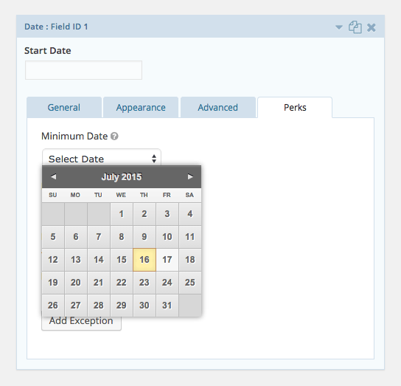Select July 22 in the calendar
The height and width of the screenshot is (386, 401).
pos(122,283)
